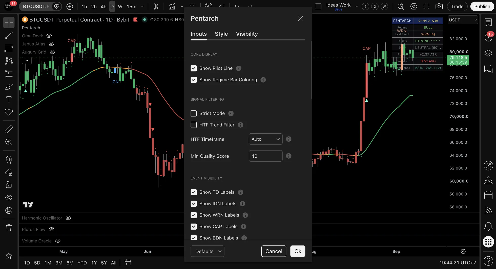Screen dimensions: 496x269
Task: Toggle magnet mode for drawings
Action: [x=9, y=159]
